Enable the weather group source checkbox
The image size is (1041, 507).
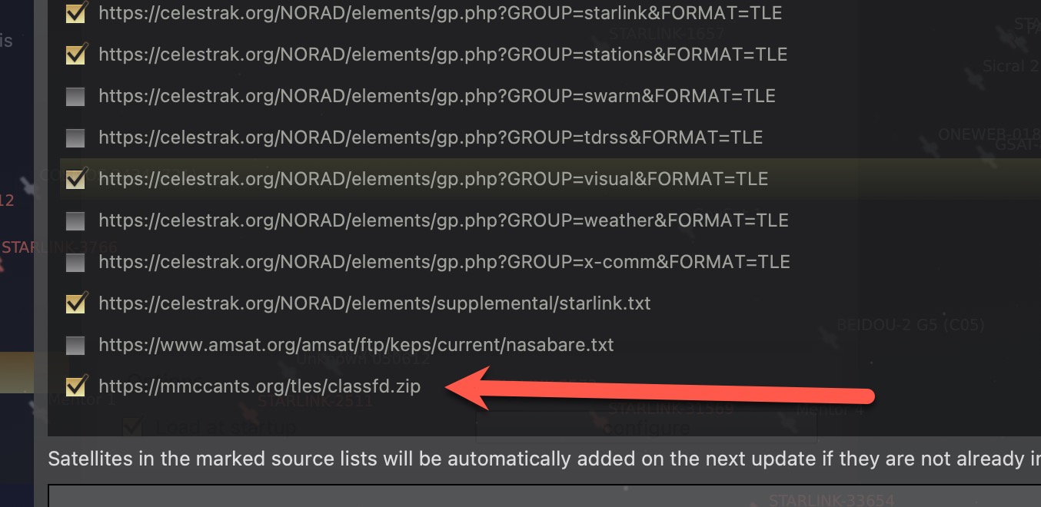(75, 221)
